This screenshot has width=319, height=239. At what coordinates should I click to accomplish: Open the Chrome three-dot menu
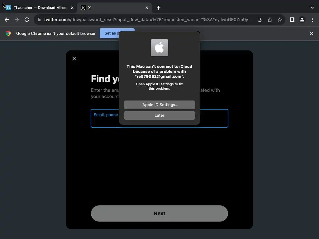[312, 20]
